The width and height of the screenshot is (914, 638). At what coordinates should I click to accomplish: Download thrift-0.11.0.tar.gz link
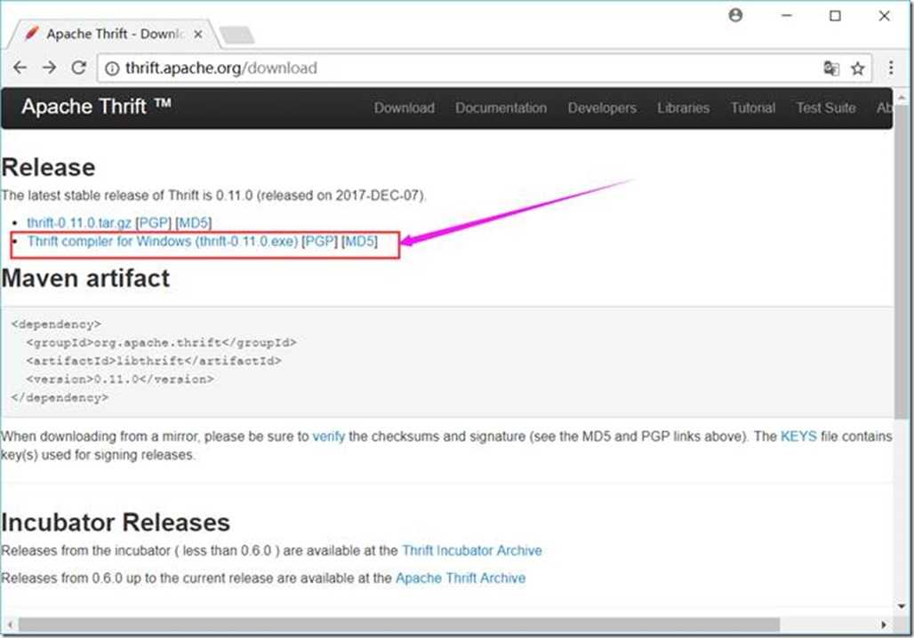click(79, 222)
